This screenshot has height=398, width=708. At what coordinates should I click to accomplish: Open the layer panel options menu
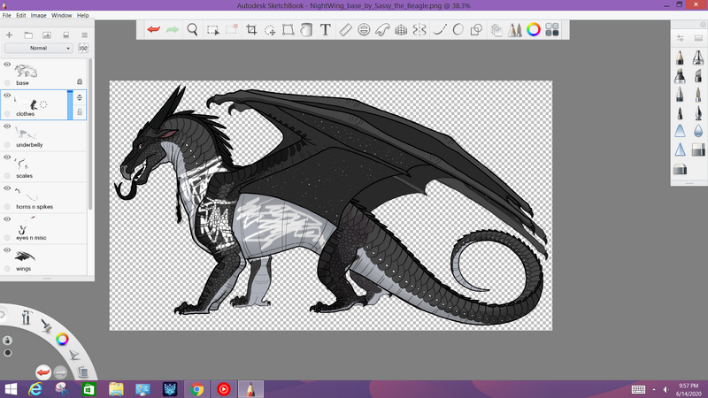83,34
